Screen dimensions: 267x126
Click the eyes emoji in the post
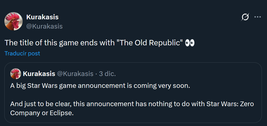click(x=190, y=43)
